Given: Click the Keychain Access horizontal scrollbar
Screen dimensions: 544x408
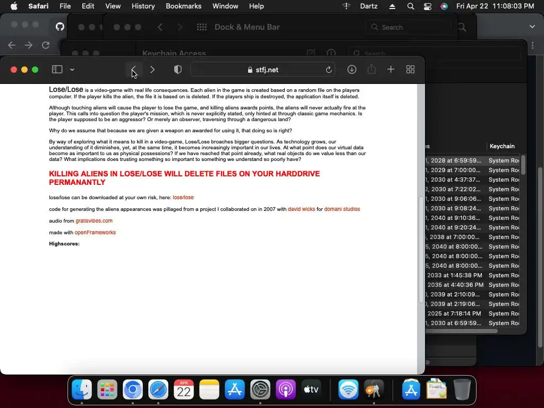Looking at the screenshot, I should pyautogui.click(x=462, y=331).
